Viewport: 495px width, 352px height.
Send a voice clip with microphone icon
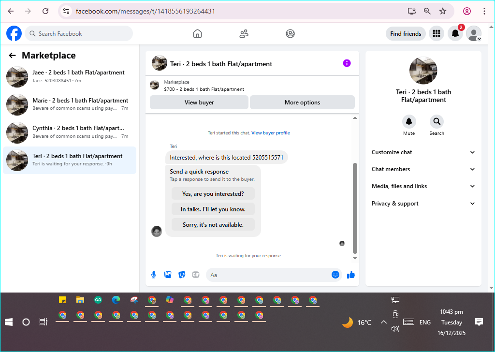[154, 275]
